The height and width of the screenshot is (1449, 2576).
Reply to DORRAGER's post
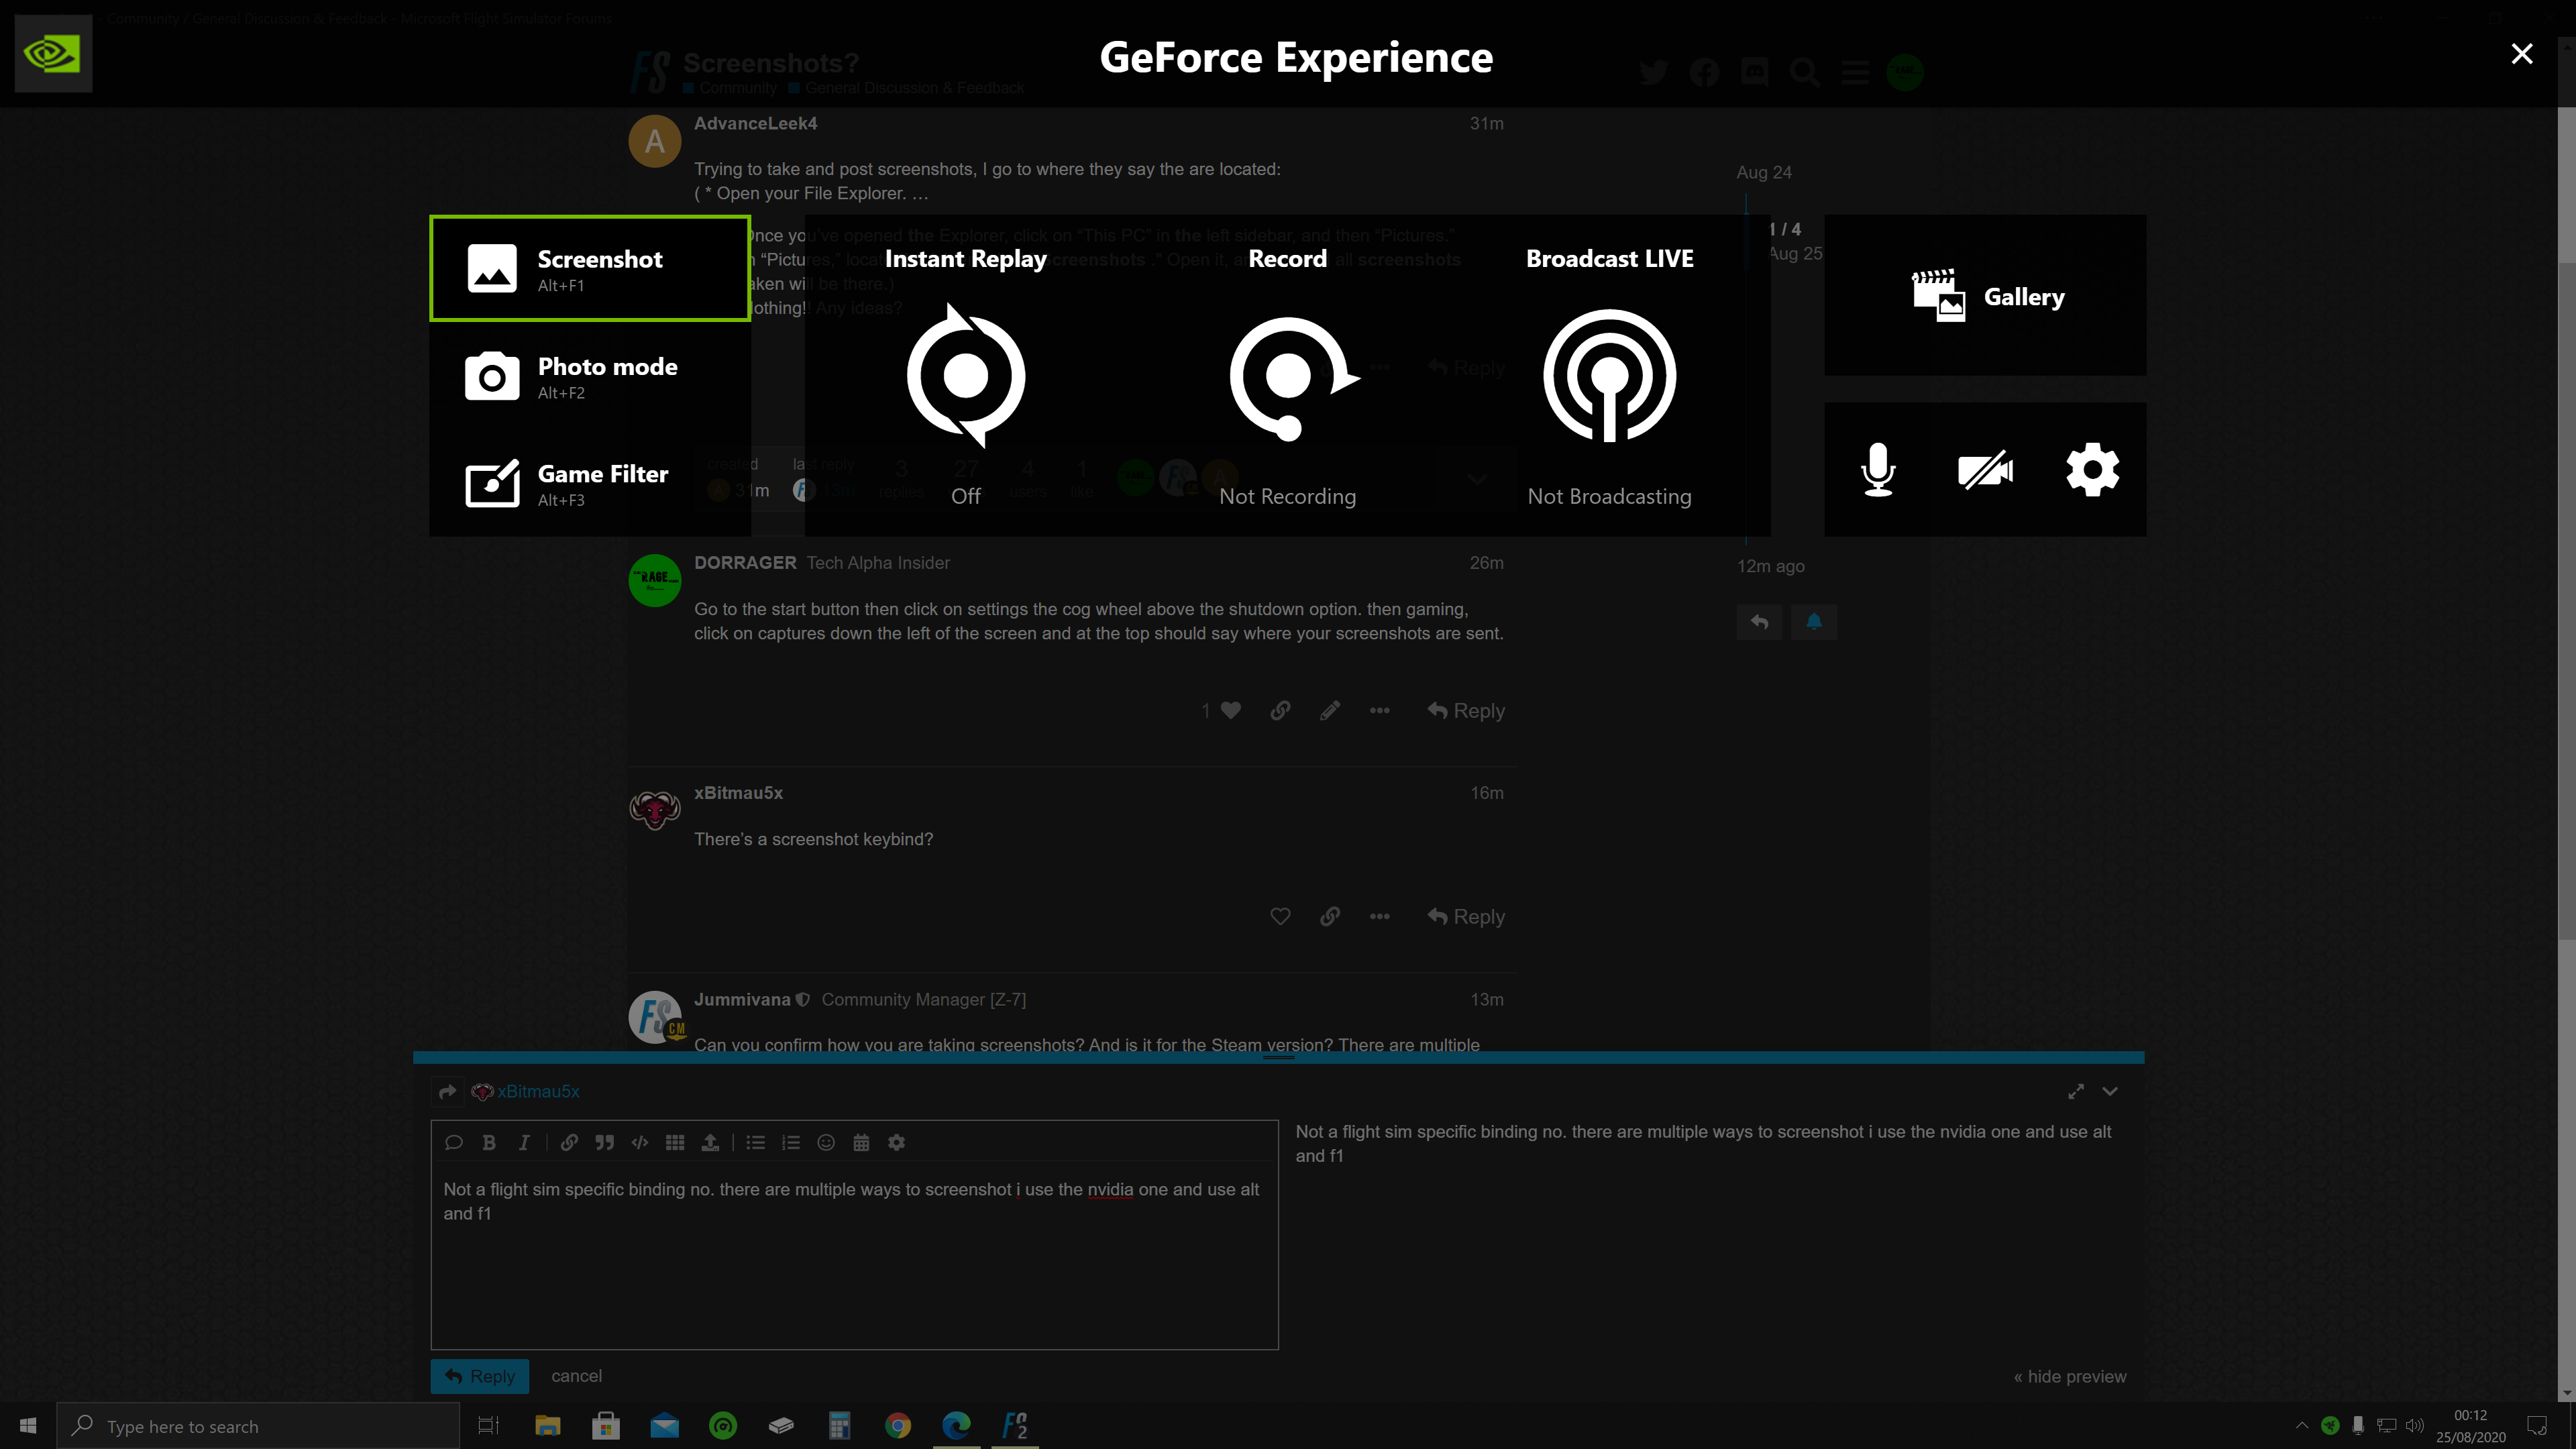pos(1466,710)
